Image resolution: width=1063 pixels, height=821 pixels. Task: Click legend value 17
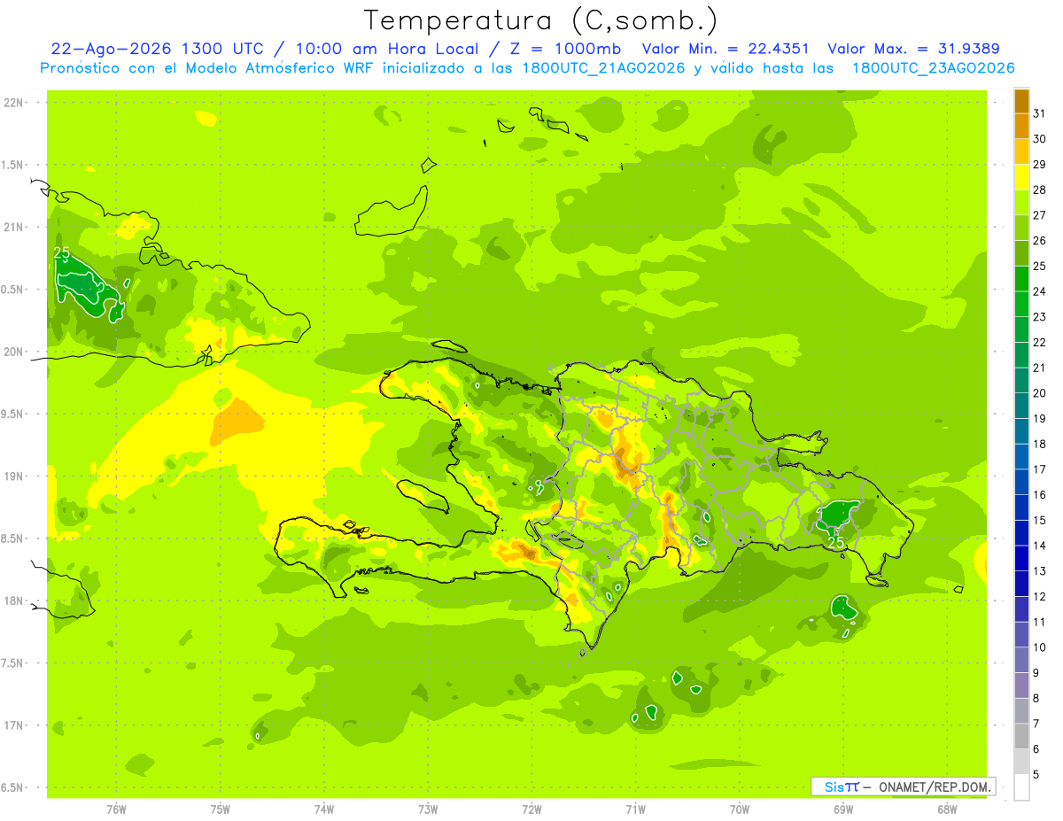1040,469
